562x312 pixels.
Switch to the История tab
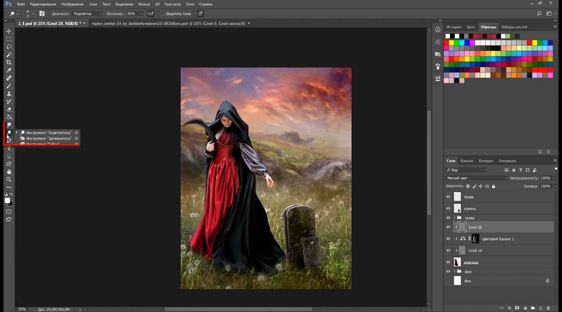pos(454,27)
